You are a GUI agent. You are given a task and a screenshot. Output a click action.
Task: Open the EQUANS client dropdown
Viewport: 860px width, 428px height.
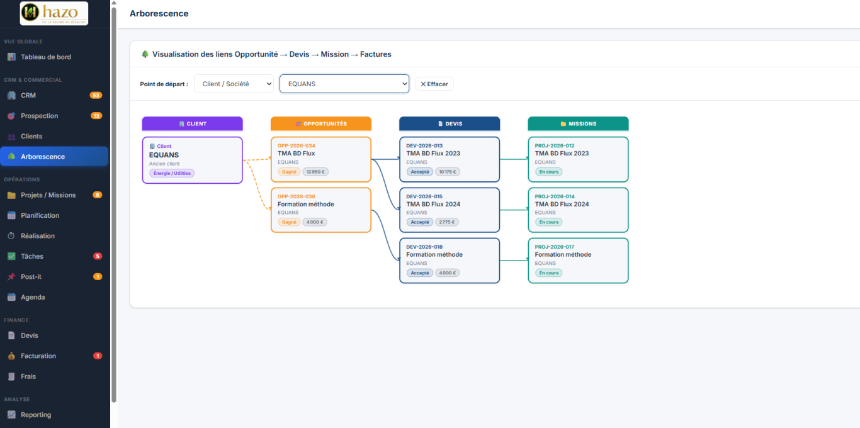(344, 84)
